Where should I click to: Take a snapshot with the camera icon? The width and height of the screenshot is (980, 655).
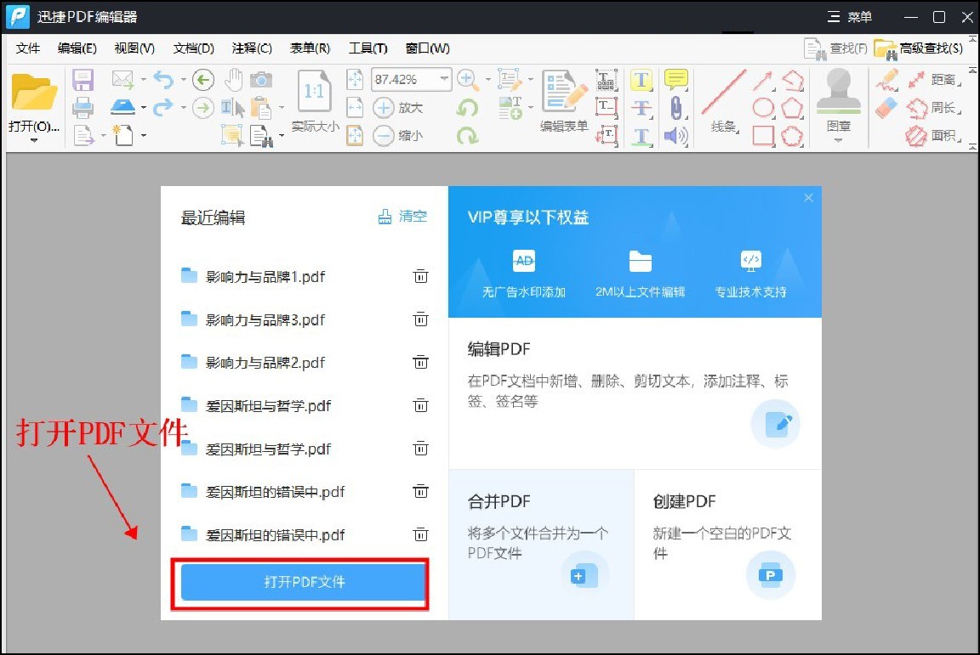pos(261,78)
